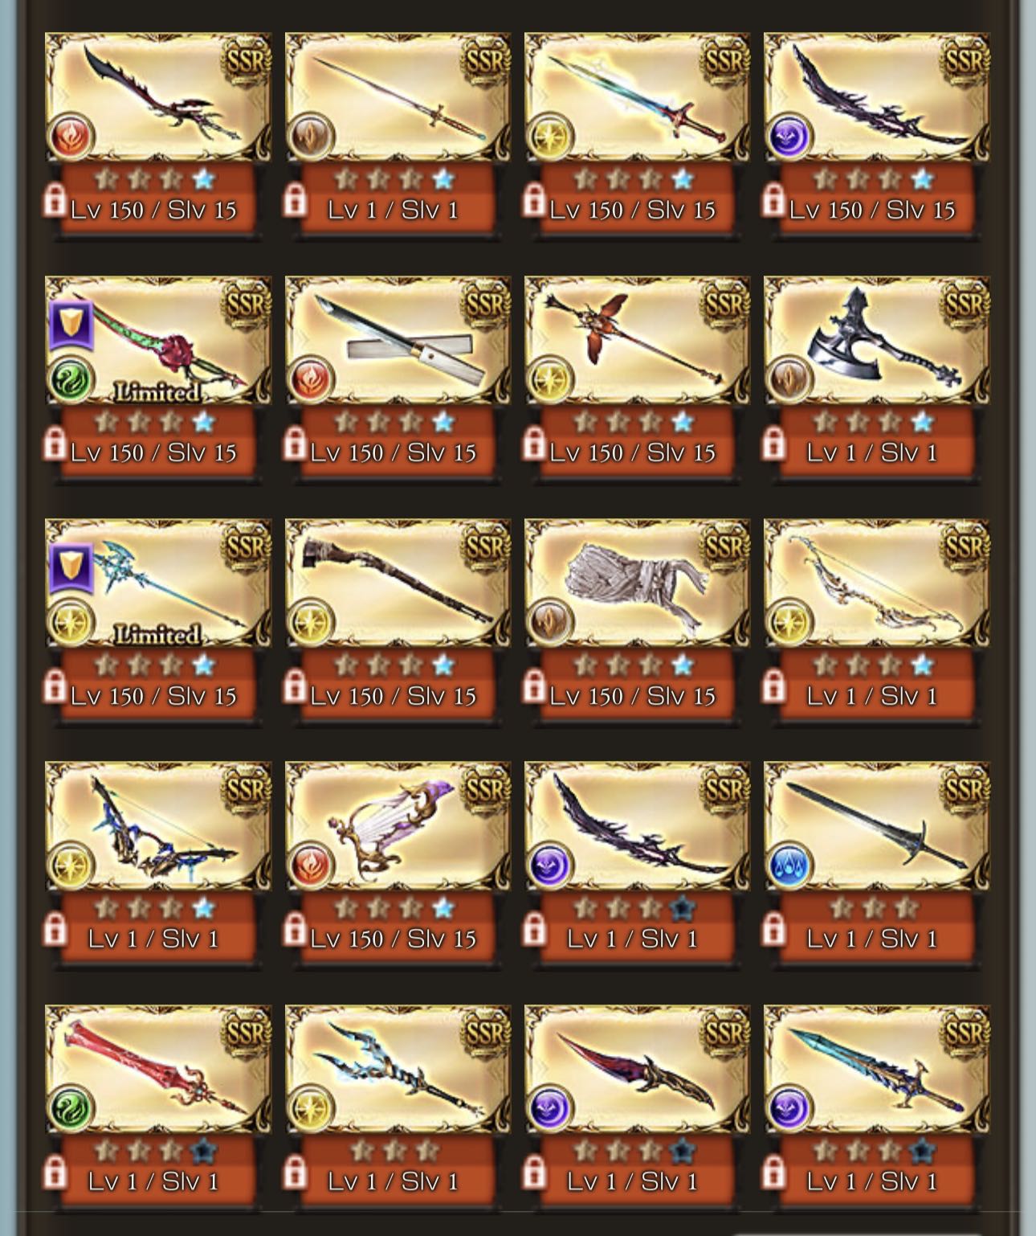The height and width of the screenshot is (1236, 1036).
Task: Click the water element icon on the dark sword
Action: tap(789, 865)
